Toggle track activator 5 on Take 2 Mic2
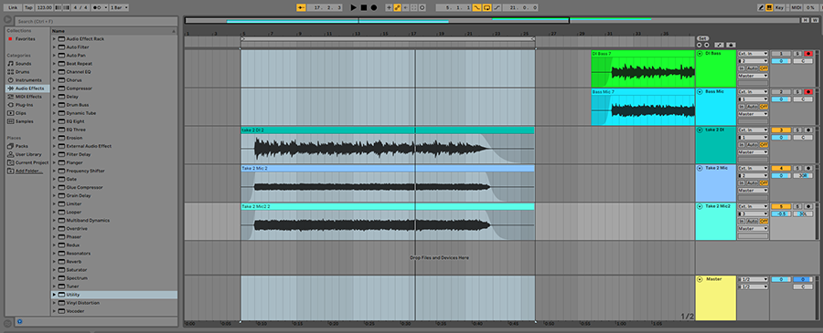The height and width of the screenshot is (333, 823). [x=781, y=206]
